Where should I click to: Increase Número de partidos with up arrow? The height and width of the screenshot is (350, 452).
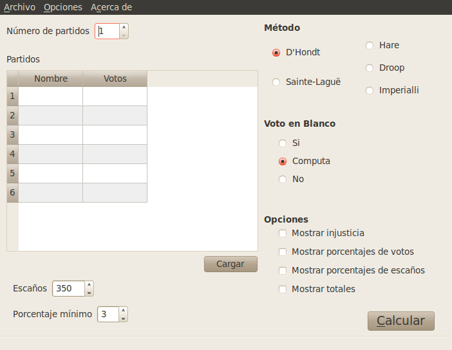[x=124, y=27]
